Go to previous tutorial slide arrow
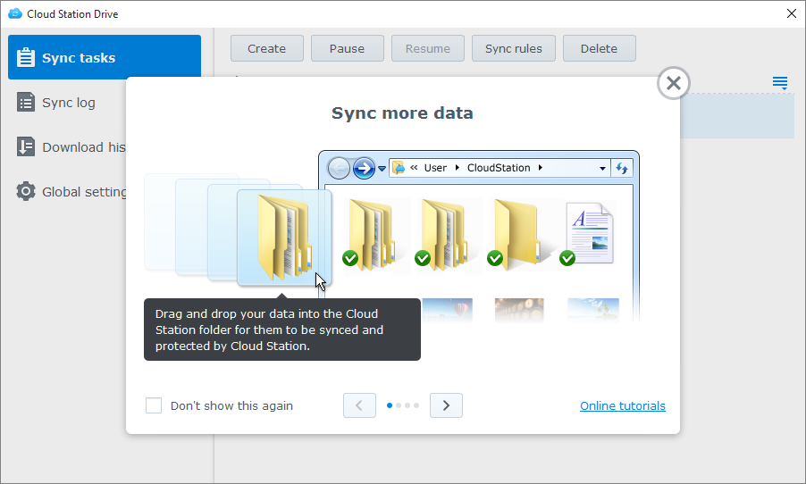This screenshot has height=484, width=806. [x=359, y=405]
